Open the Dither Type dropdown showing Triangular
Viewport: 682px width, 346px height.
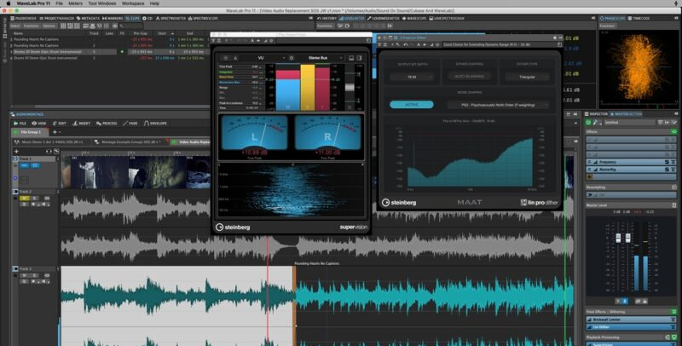527,77
